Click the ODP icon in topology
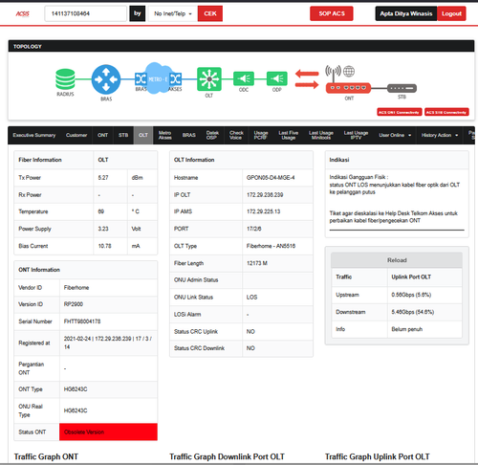The image size is (478, 465). coord(277,78)
